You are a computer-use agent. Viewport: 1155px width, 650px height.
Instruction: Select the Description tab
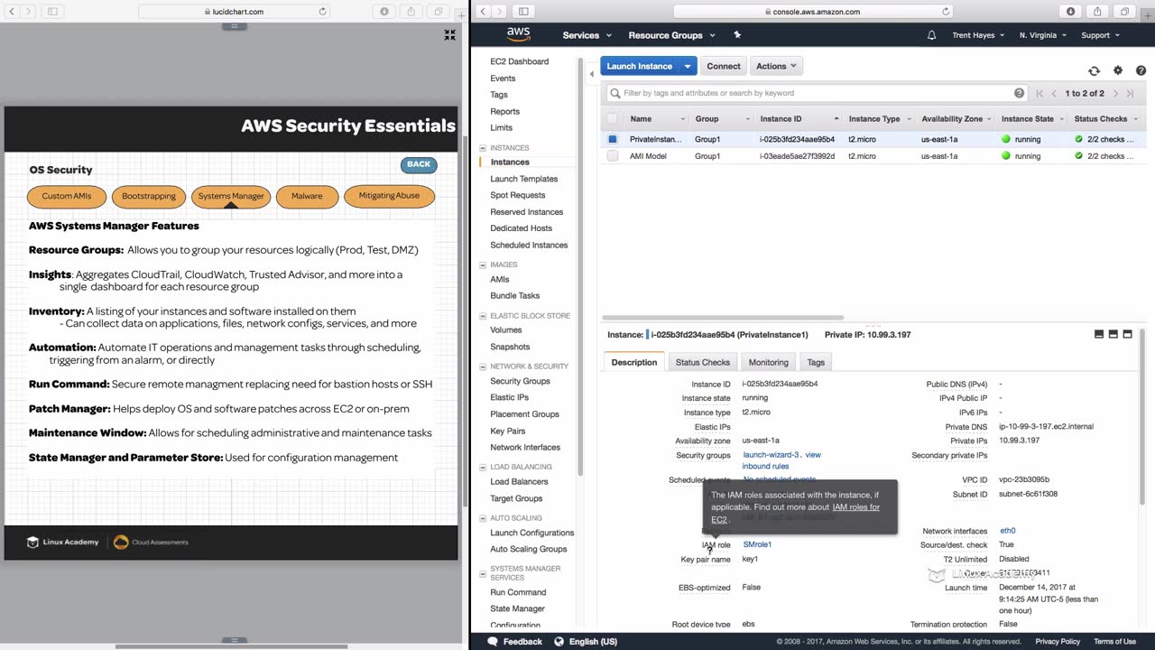[634, 362]
